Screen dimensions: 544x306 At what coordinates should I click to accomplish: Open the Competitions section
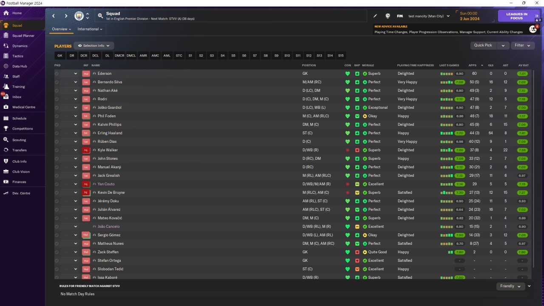pyautogui.click(x=23, y=129)
